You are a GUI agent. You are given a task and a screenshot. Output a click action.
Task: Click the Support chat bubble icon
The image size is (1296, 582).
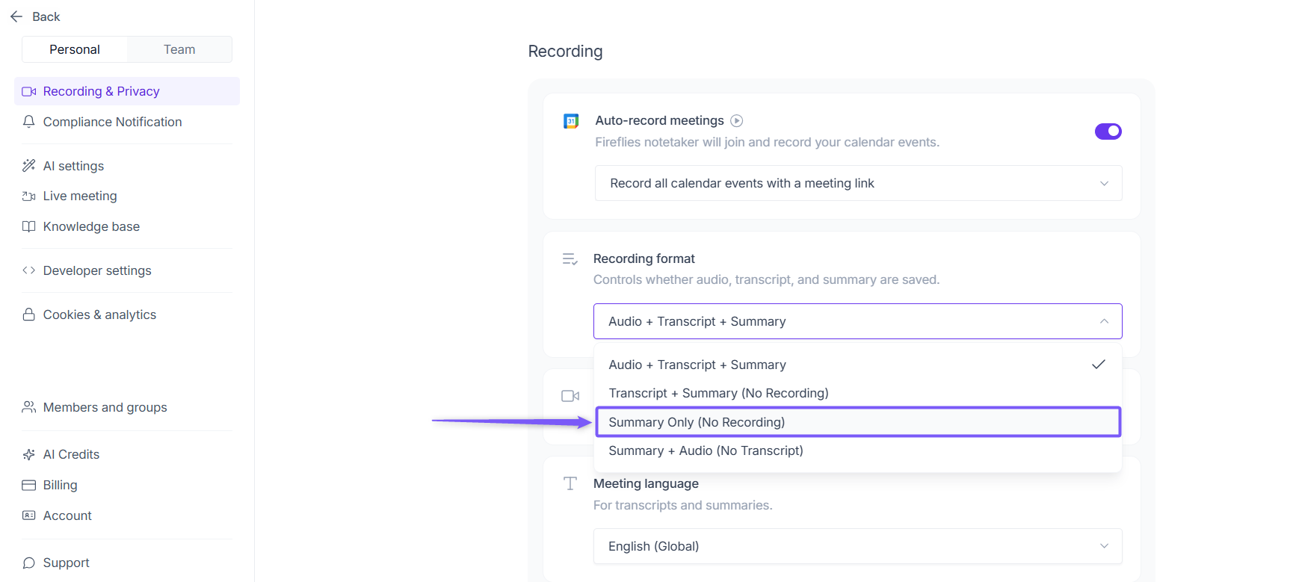(x=29, y=563)
